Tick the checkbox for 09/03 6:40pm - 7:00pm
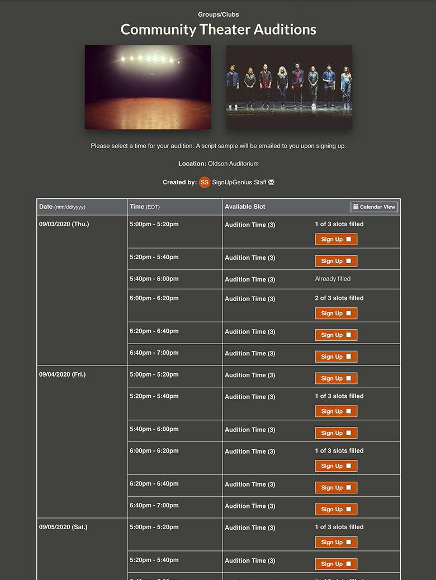This screenshot has width=436, height=580. coord(348,357)
